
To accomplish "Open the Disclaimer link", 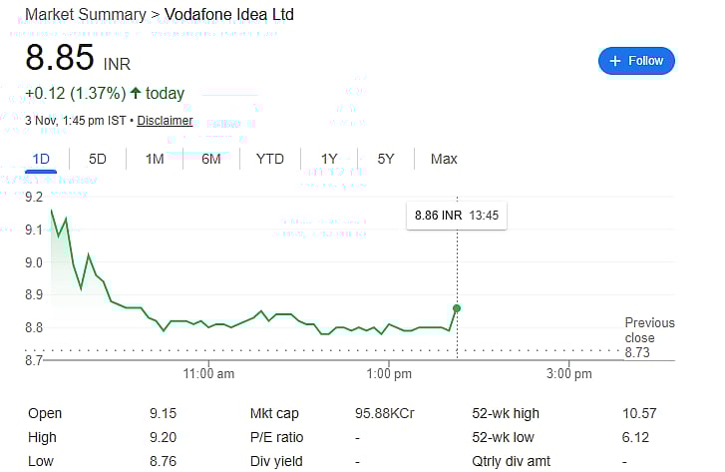I will click(165, 121).
